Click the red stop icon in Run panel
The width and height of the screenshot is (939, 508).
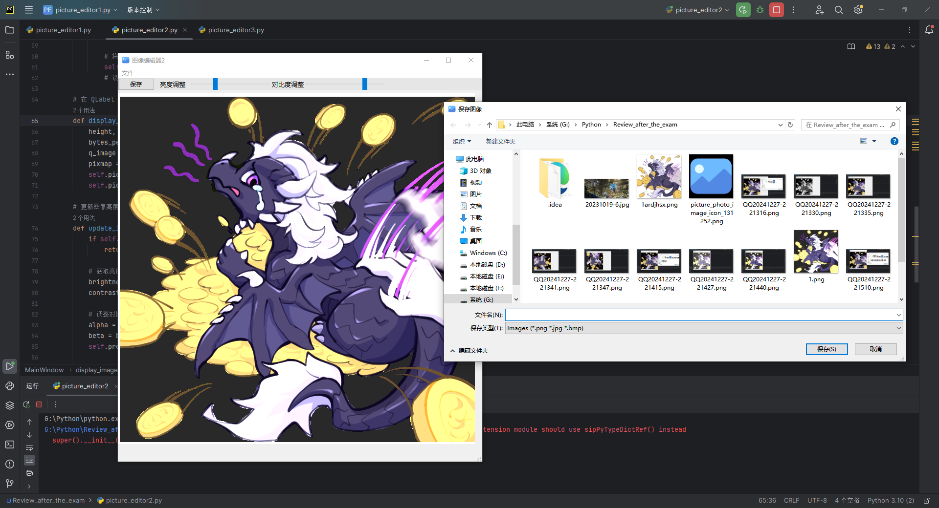[x=39, y=404]
